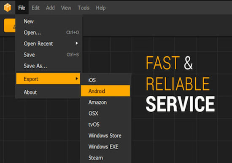Select tvOS in the Export submenu
This screenshot has height=163, width=232.
(105, 124)
